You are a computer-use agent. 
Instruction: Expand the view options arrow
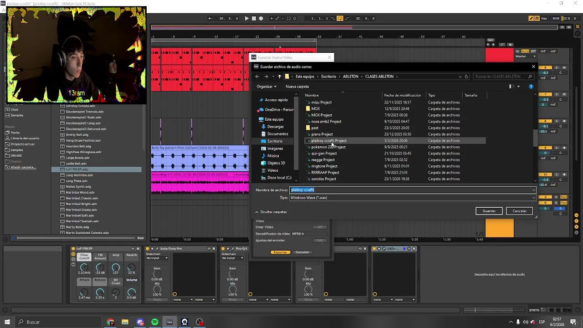[518, 87]
